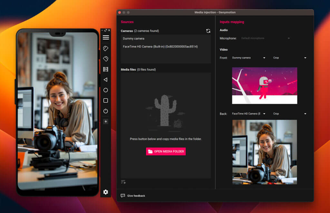330x213 pixels.
Task: Click the Media files label
Action: click(128, 69)
